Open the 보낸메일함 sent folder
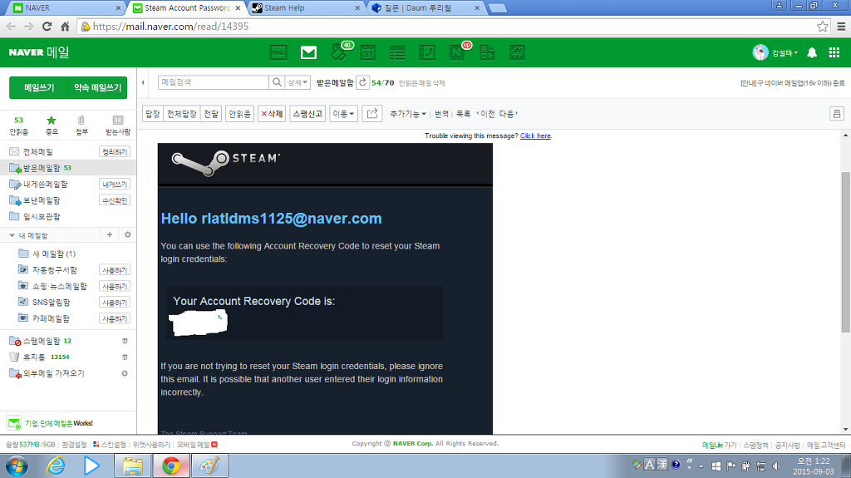The height and width of the screenshot is (478, 851). coord(42,200)
